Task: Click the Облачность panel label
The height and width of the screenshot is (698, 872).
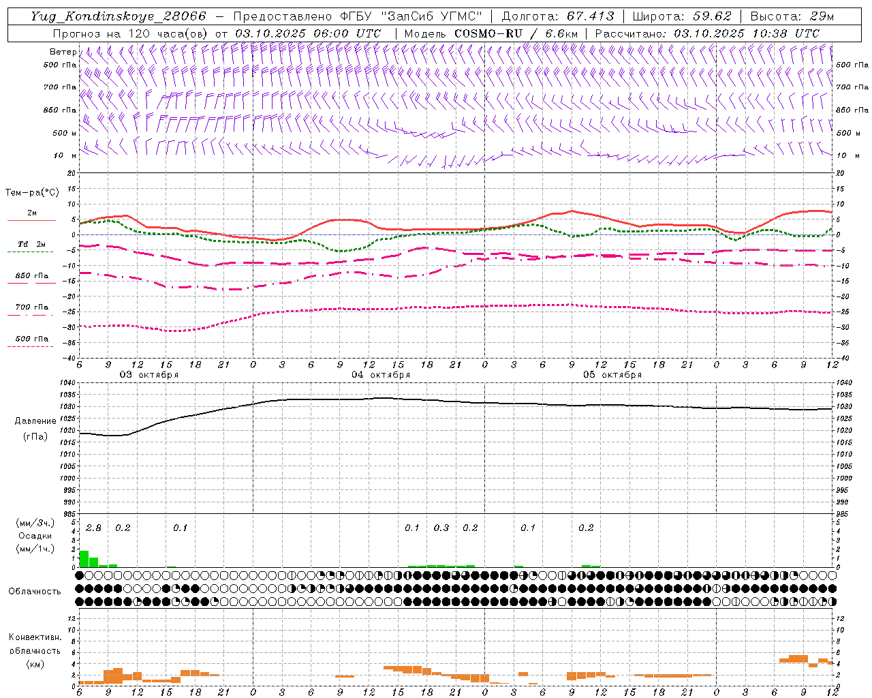Action: [x=35, y=592]
